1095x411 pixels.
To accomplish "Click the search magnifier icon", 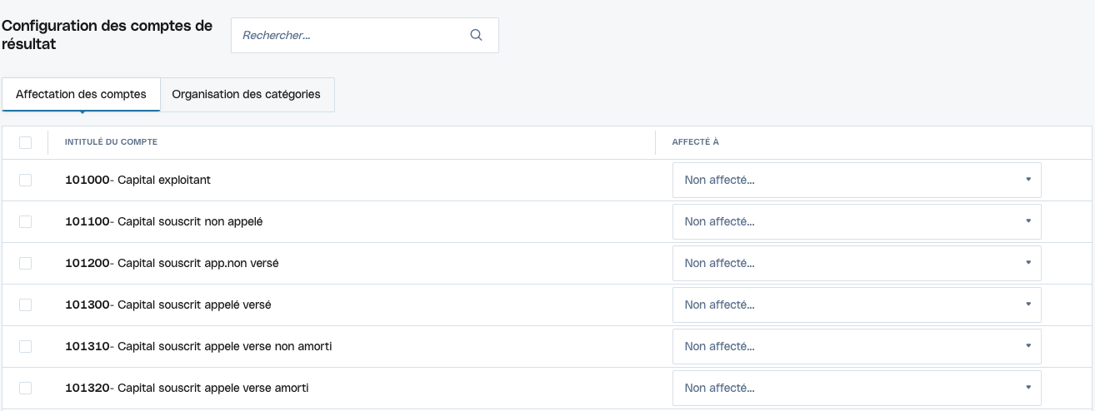I will pos(477,35).
